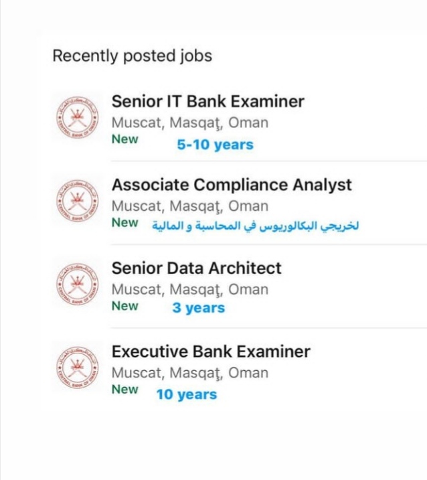Click the location under Associate Compliance Analyst

(189, 206)
